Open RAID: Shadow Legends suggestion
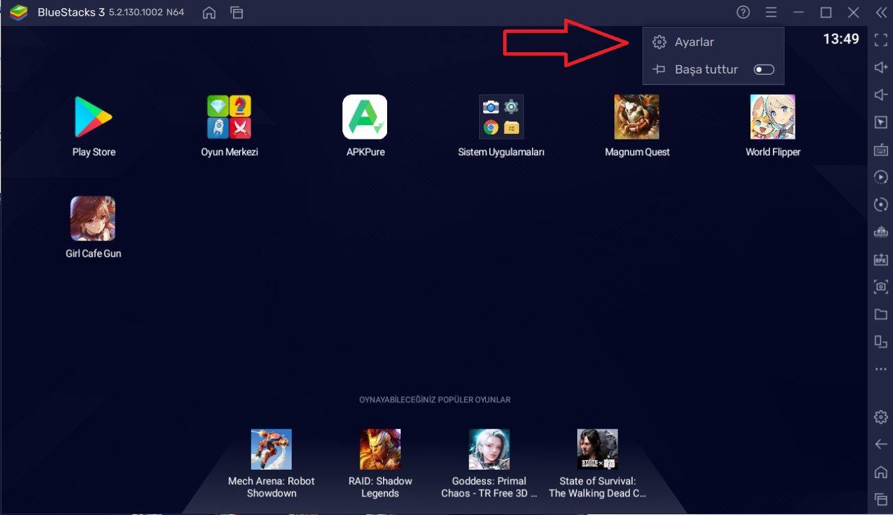The height and width of the screenshot is (515, 893). 380,449
